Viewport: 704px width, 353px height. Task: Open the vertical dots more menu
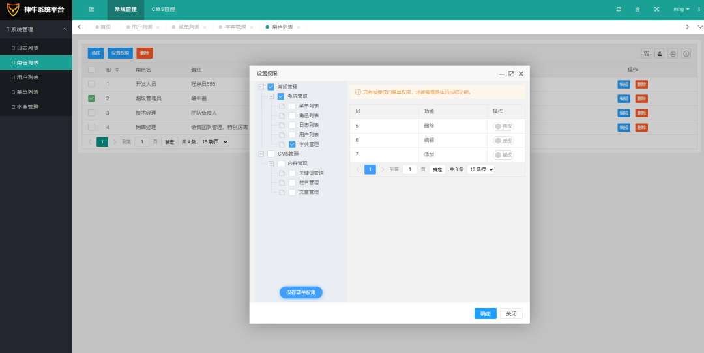pyautogui.click(x=700, y=9)
